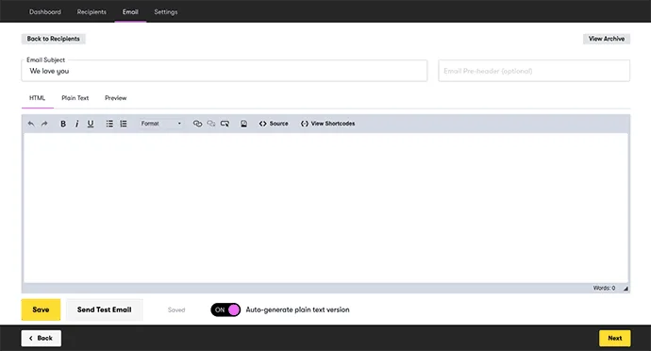Toggle Auto-generate plain text version switch
The width and height of the screenshot is (651, 351).
tap(225, 309)
